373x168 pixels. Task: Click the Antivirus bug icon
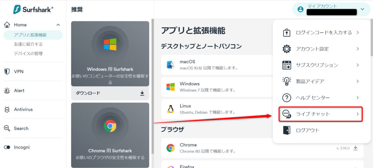(7, 109)
